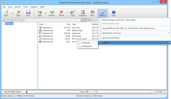Toggle the folder tree view button
171x99 pixels.
click(x=84, y=20)
